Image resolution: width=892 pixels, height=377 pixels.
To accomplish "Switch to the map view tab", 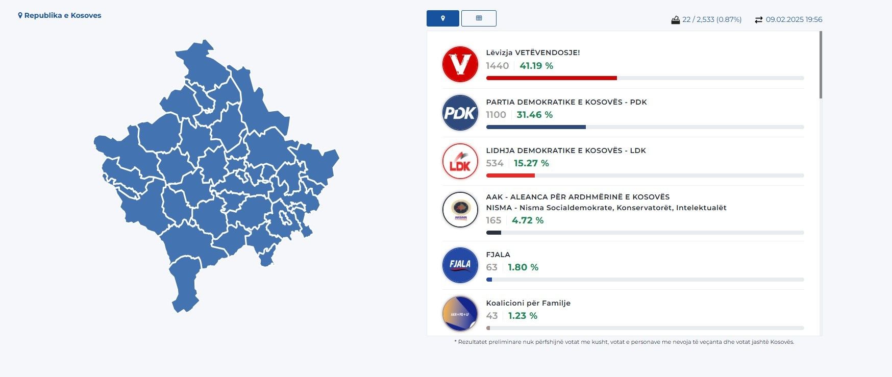I will (442, 18).
